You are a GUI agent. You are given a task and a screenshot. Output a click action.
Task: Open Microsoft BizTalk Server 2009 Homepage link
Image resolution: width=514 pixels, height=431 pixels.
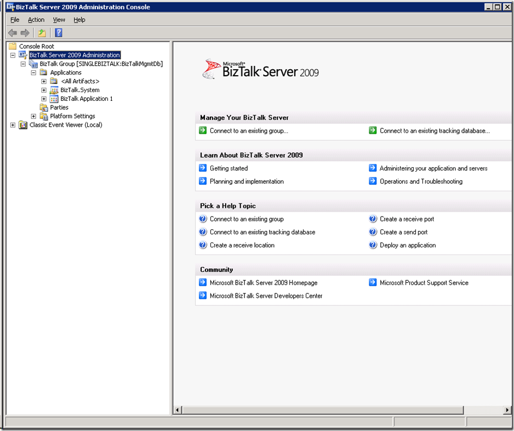coord(264,282)
